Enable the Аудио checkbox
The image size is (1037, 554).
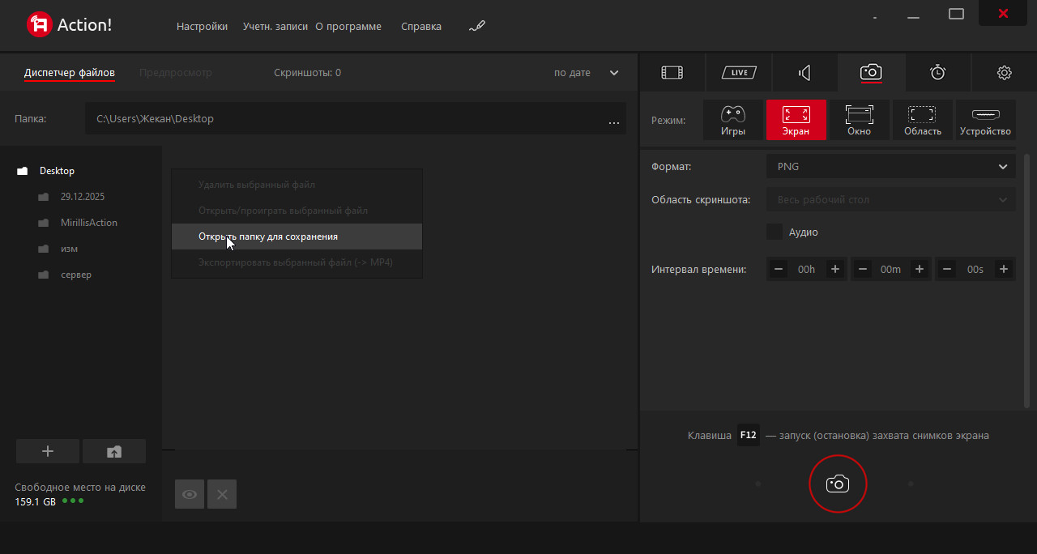point(774,232)
